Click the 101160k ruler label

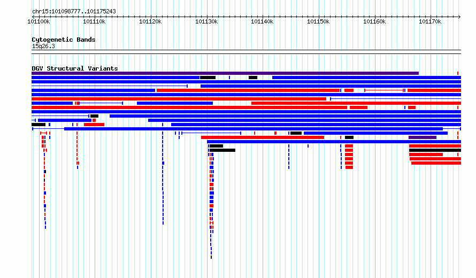pyautogui.click(x=374, y=21)
